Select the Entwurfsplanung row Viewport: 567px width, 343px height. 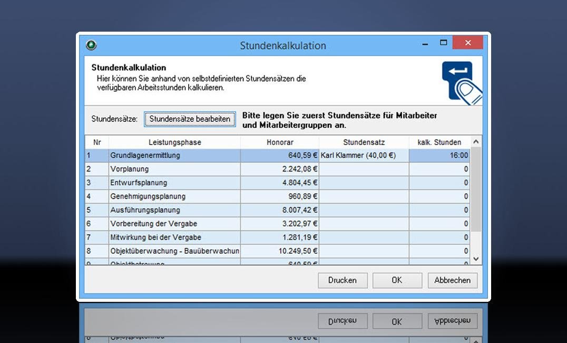pyautogui.click(x=277, y=183)
